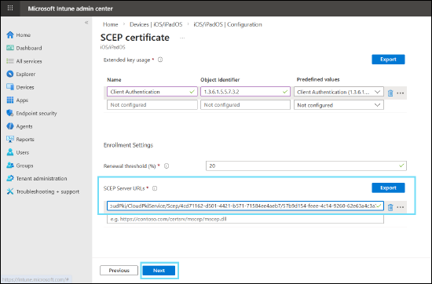Screen dimensions: 432x284
Task: Click the Explorer icon in sidebar
Action: 10,74
